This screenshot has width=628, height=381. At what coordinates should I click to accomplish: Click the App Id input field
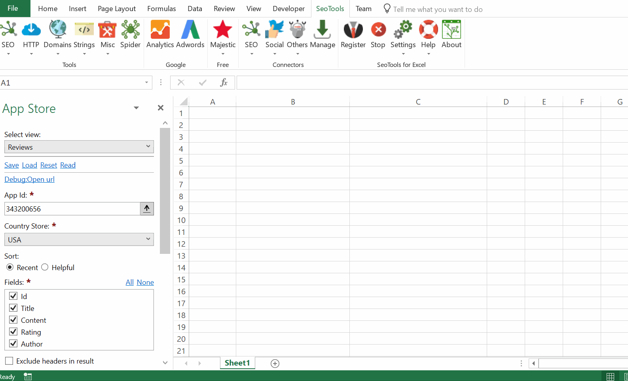72,209
